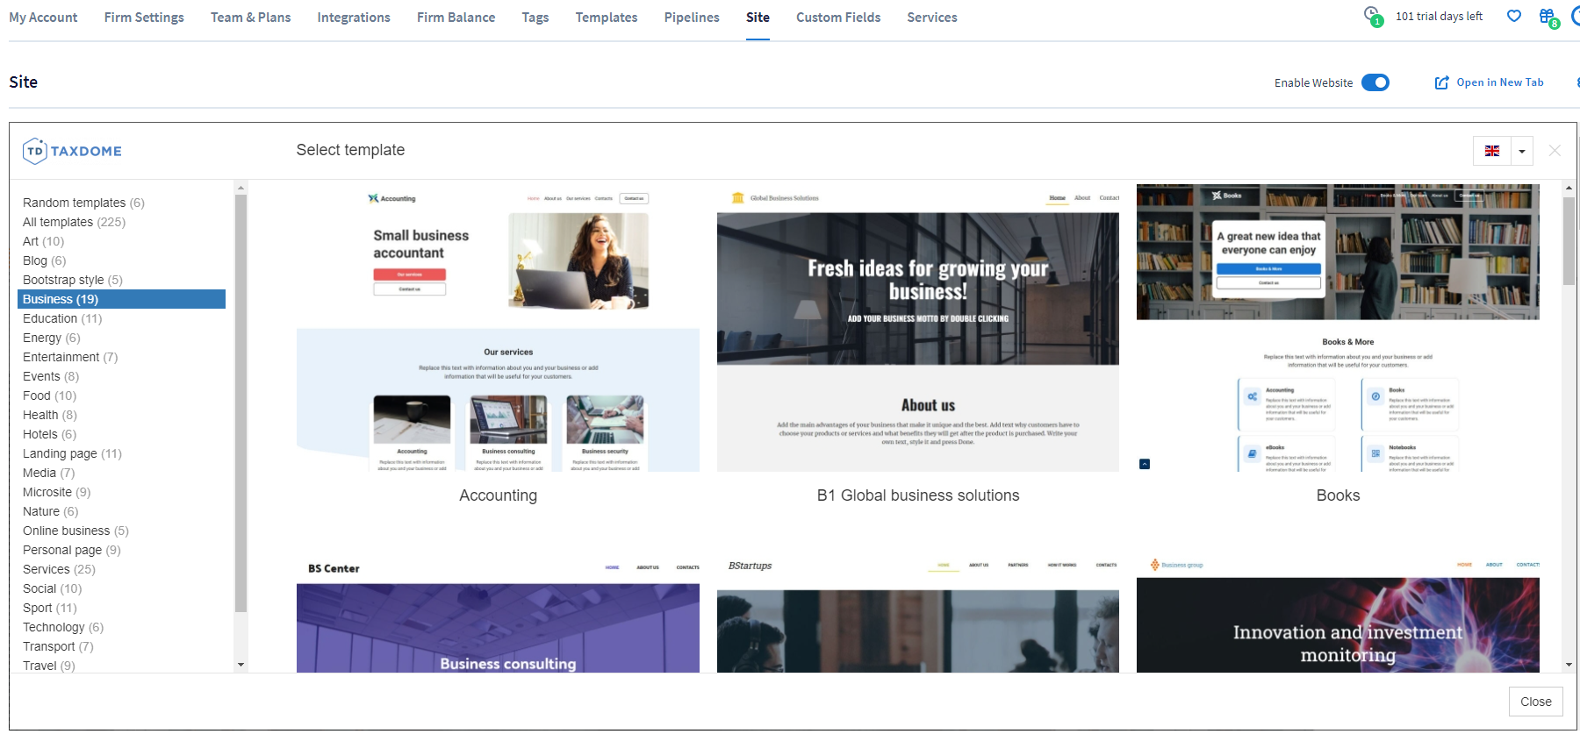Open the gift rewards icon

point(1548,16)
